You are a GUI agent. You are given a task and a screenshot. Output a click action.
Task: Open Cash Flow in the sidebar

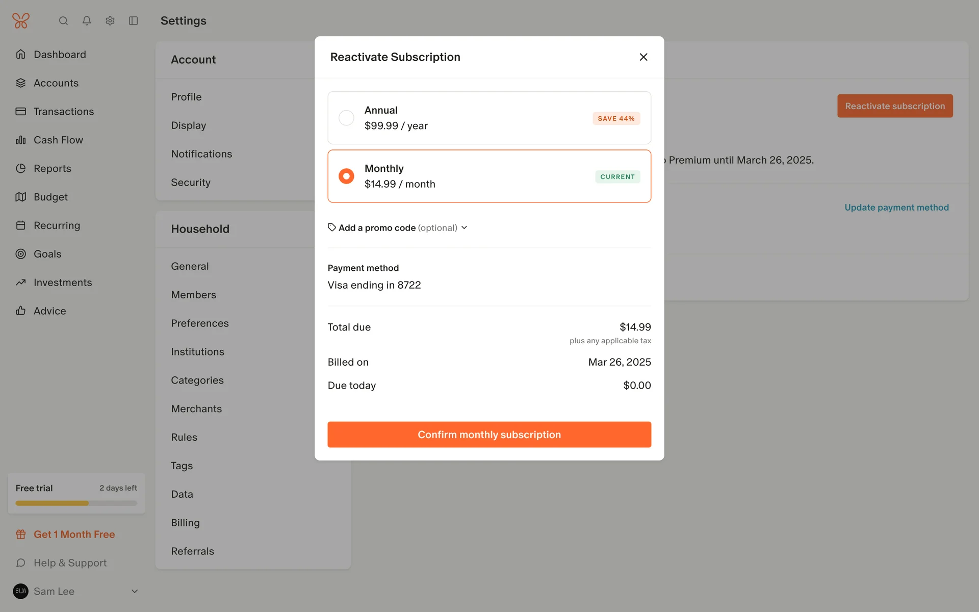point(58,140)
